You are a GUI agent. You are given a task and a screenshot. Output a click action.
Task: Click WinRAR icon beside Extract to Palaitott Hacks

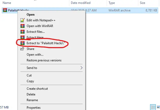click(x=22, y=43)
